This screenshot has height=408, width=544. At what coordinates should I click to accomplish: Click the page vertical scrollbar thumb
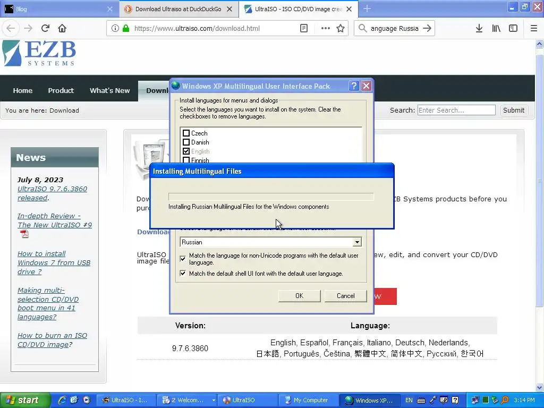click(539, 181)
